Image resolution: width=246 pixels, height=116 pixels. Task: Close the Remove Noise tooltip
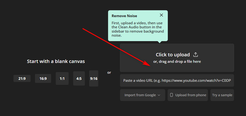(161, 15)
